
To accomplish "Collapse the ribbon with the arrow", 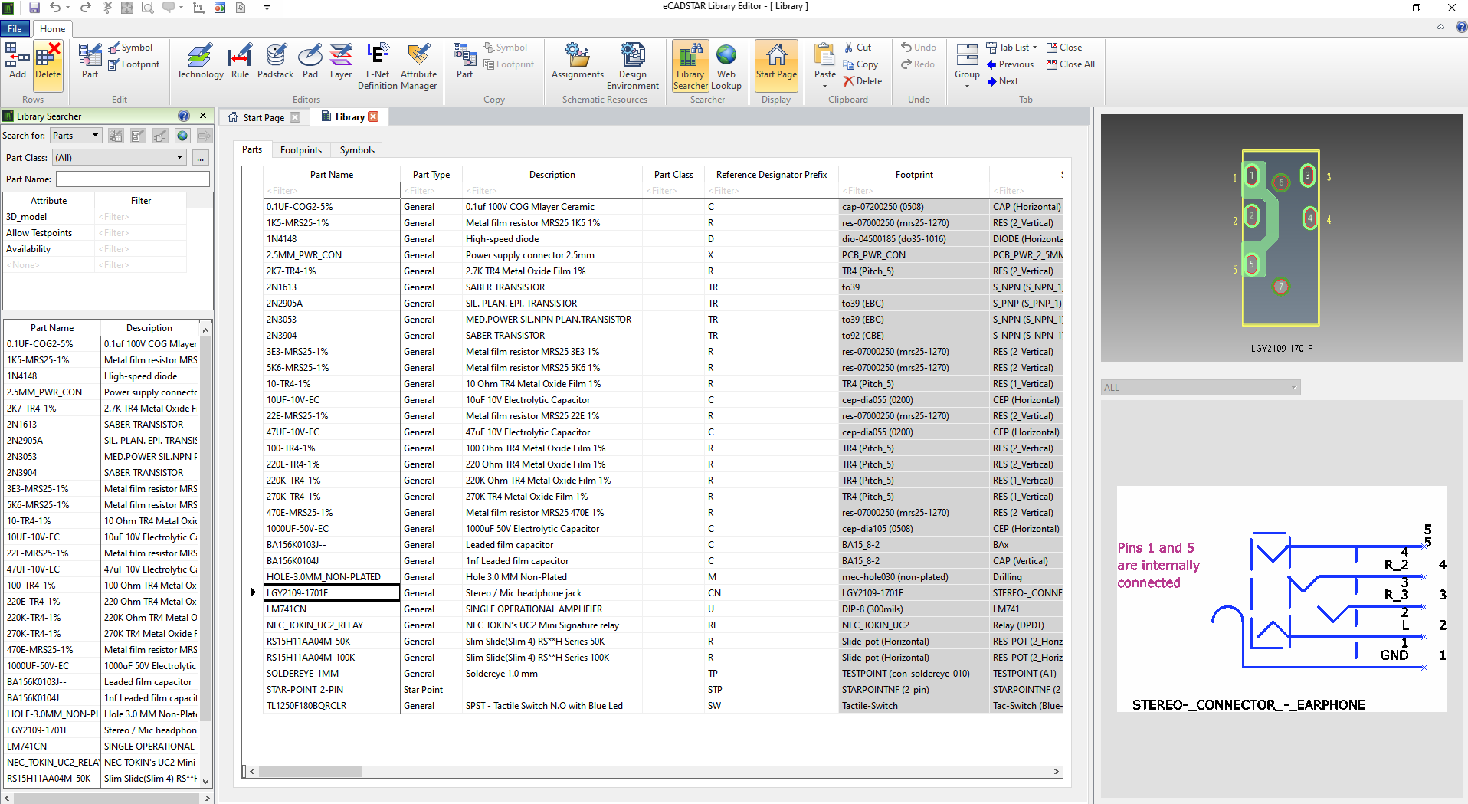I will [x=1440, y=27].
